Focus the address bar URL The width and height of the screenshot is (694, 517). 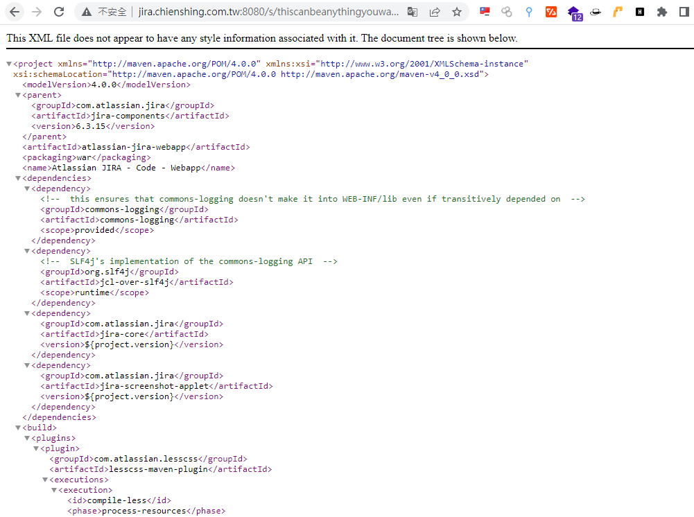[x=268, y=12]
